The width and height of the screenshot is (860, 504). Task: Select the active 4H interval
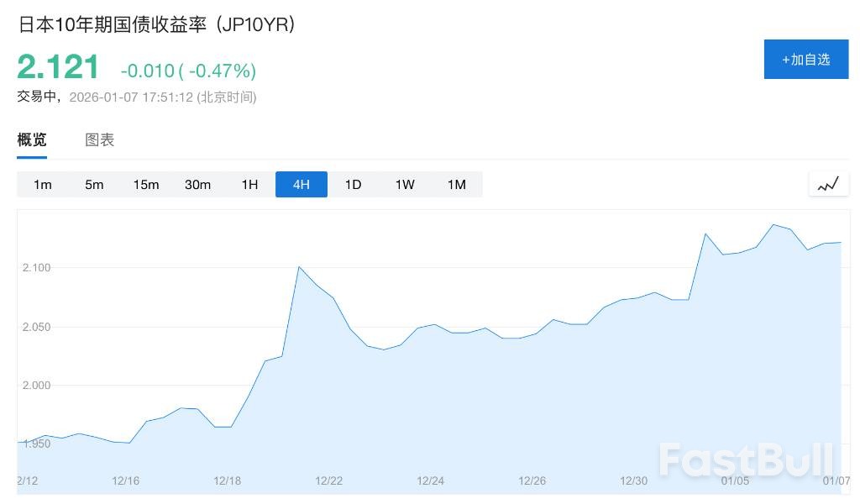(302, 185)
